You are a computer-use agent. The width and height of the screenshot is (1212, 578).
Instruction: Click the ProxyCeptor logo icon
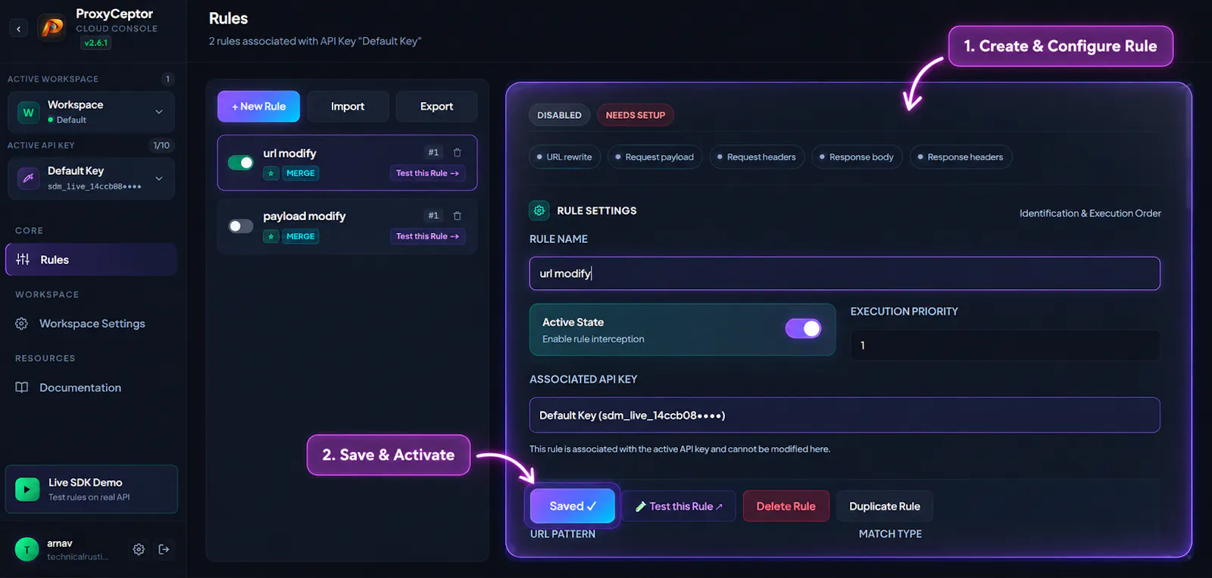point(52,28)
